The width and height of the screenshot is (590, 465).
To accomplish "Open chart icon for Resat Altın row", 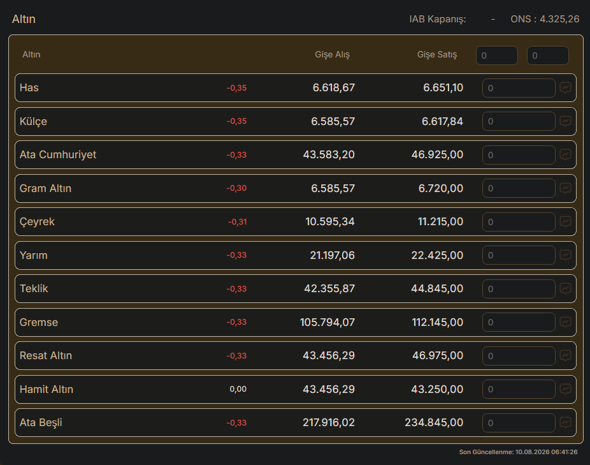I will (565, 355).
